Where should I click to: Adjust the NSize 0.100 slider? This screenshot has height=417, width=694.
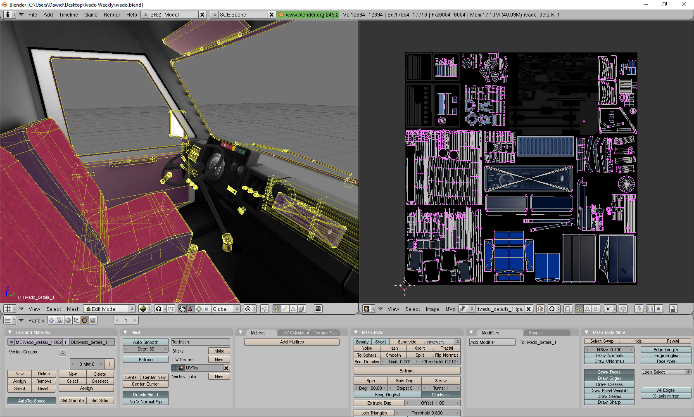point(609,350)
